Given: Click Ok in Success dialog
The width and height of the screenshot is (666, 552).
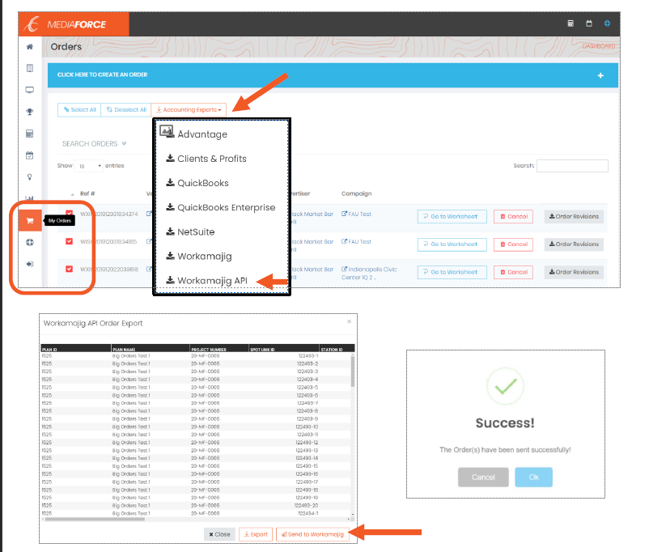Looking at the screenshot, I should pos(533,478).
